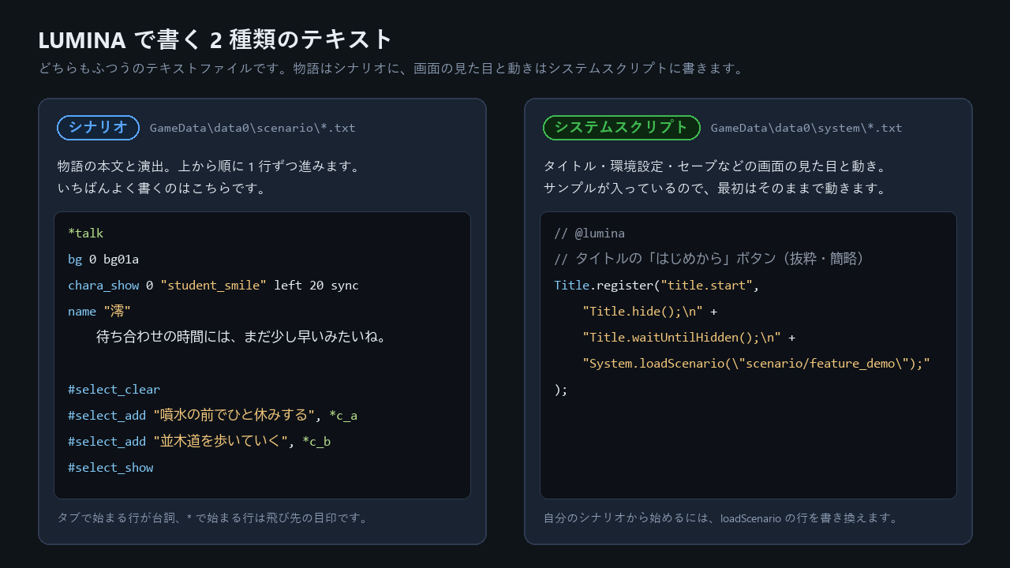This screenshot has width=1010, height=568.
Task: Click the path "GameData\data0\scenario\*.txt"
Action: point(252,128)
